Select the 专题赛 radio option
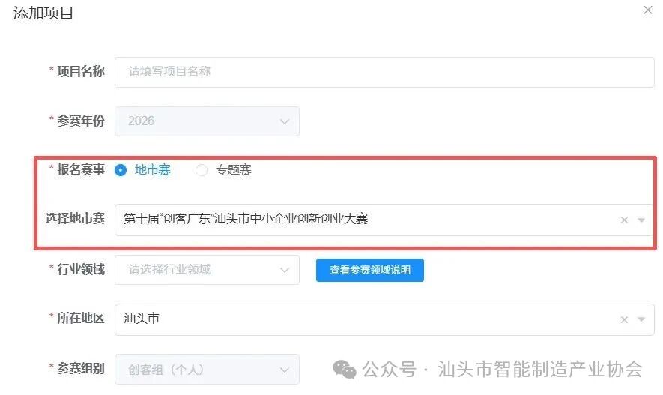Screen dimensions: 663x395 click(202, 170)
